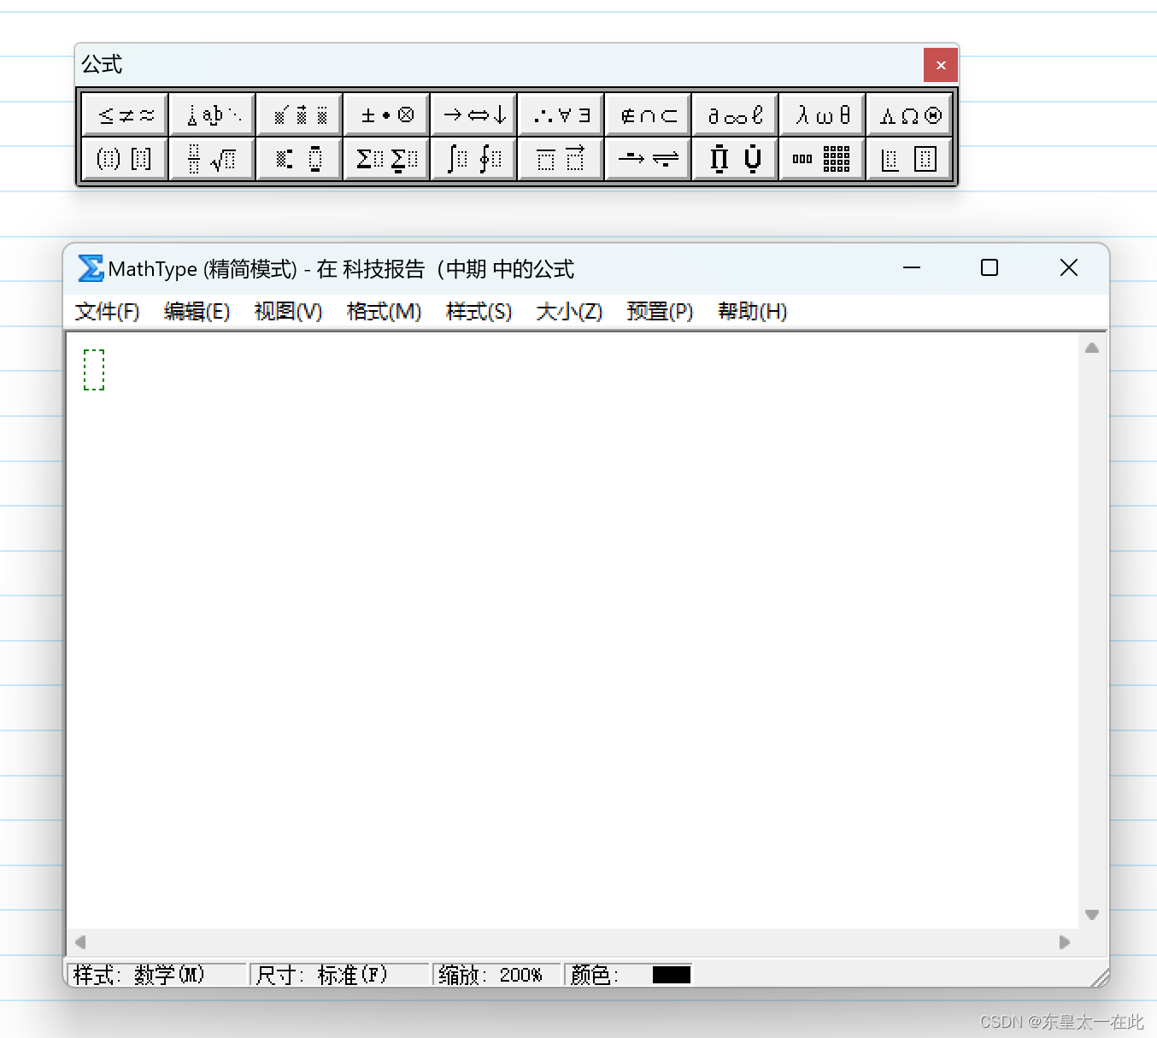The height and width of the screenshot is (1038, 1157).
Task: Click the vertical scrollbar down arrow
Action: click(1092, 915)
